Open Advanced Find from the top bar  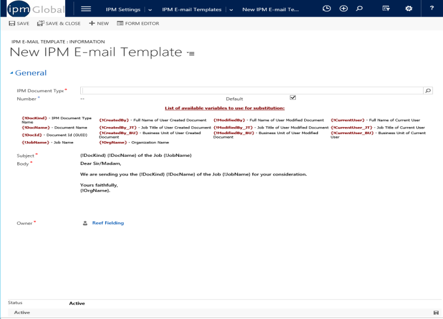click(386, 8)
